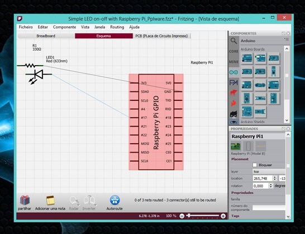This screenshot has width=305, height=234.
Task: Click the Rodar rotate icon
Action: click(74, 201)
